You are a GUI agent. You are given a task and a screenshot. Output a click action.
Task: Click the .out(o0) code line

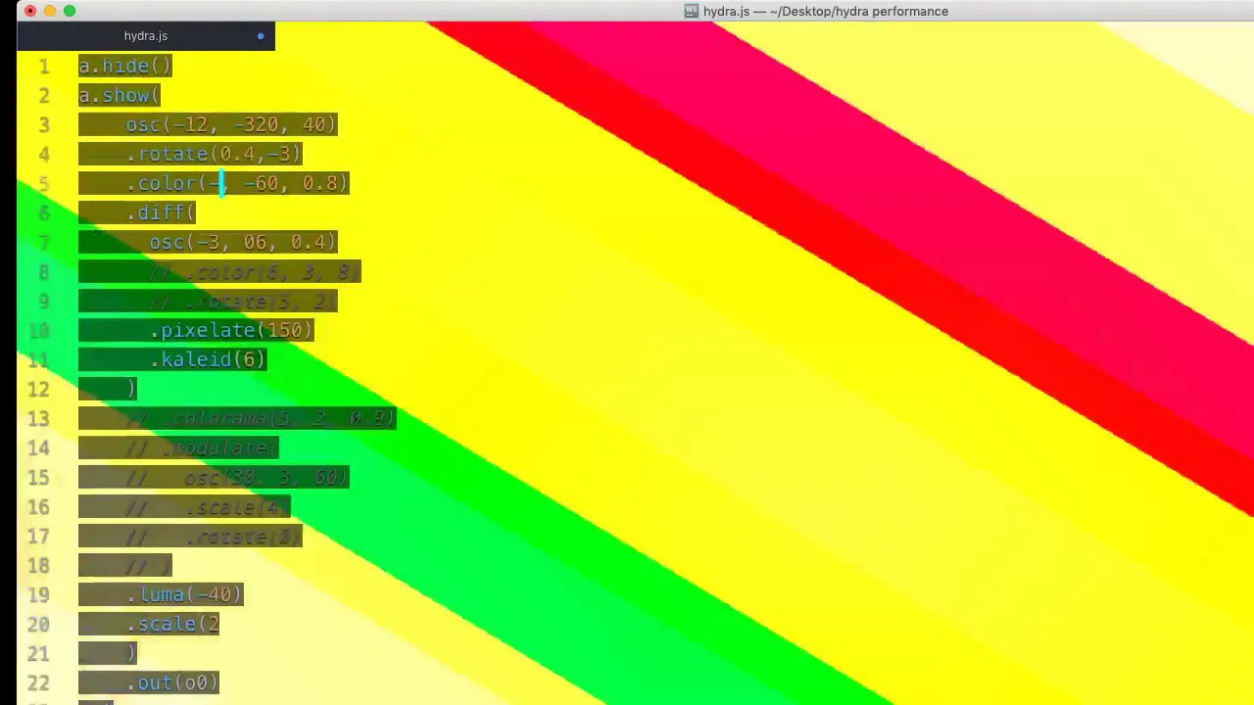click(x=171, y=682)
